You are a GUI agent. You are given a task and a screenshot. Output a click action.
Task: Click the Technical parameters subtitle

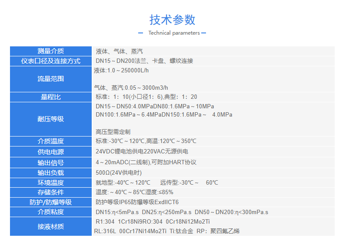tap(174, 33)
